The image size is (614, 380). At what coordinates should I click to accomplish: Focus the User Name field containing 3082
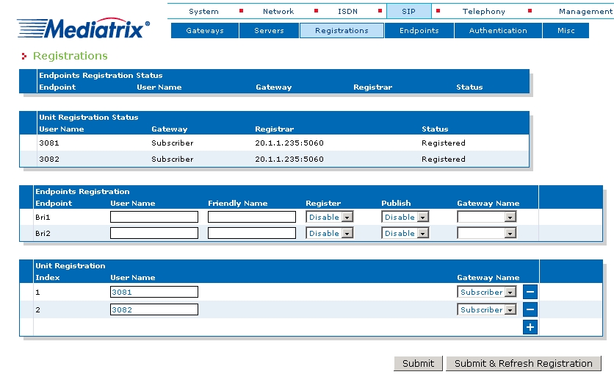pyautogui.click(x=154, y=309)
